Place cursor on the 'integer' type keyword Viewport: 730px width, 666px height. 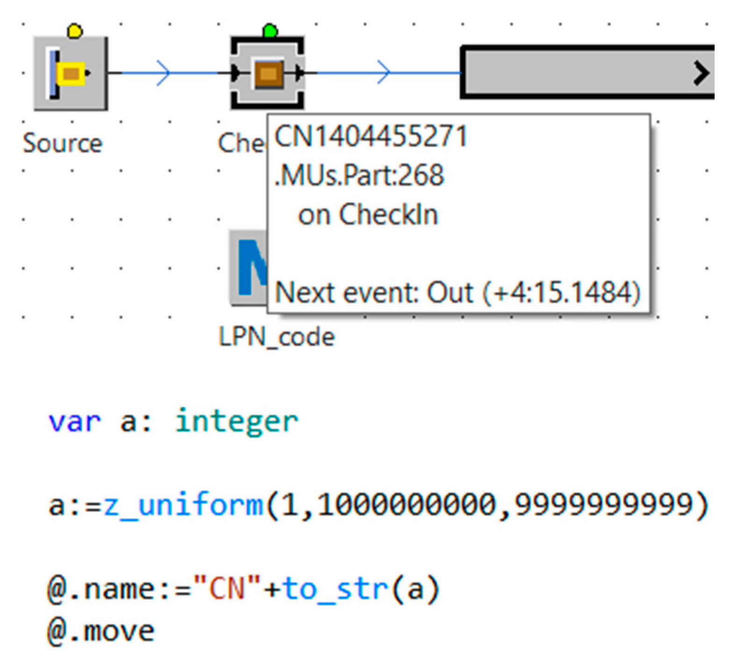click(x=236, y=422)
